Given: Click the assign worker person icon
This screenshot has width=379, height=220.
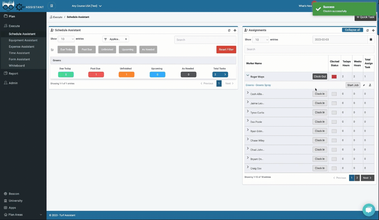Looking at the screenshot, I should click(370, 85).
